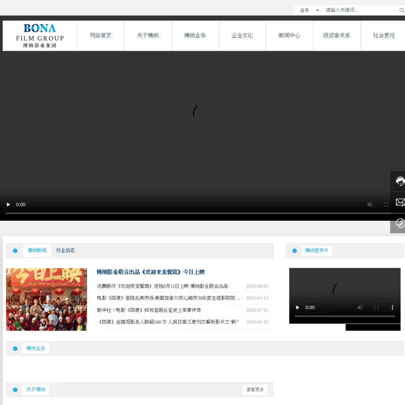Open 博纳业务 navigation menu
Screen dimensions: 405x405
[x=195, y=35]
